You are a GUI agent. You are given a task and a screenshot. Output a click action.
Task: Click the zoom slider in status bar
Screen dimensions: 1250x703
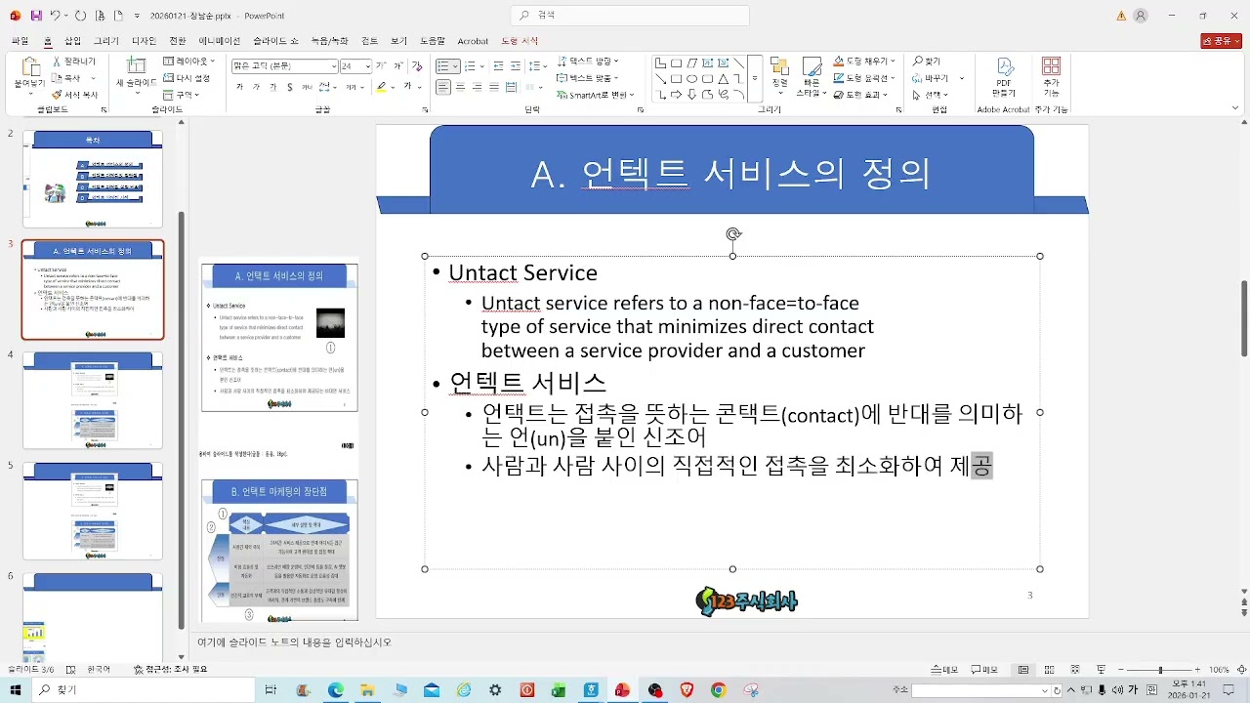pyautogui.click(x=1160, y=670)
